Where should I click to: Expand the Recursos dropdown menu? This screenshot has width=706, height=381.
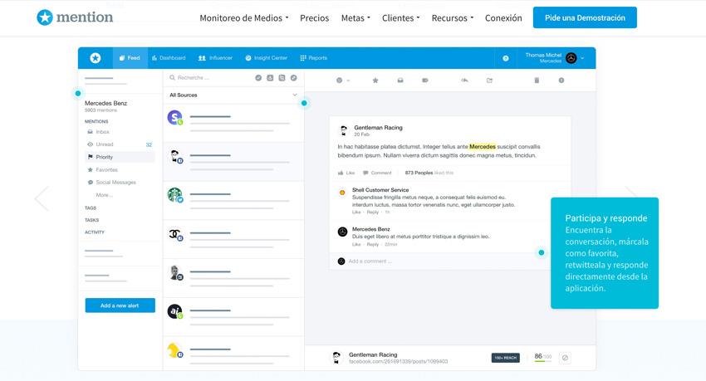point(453,18)
